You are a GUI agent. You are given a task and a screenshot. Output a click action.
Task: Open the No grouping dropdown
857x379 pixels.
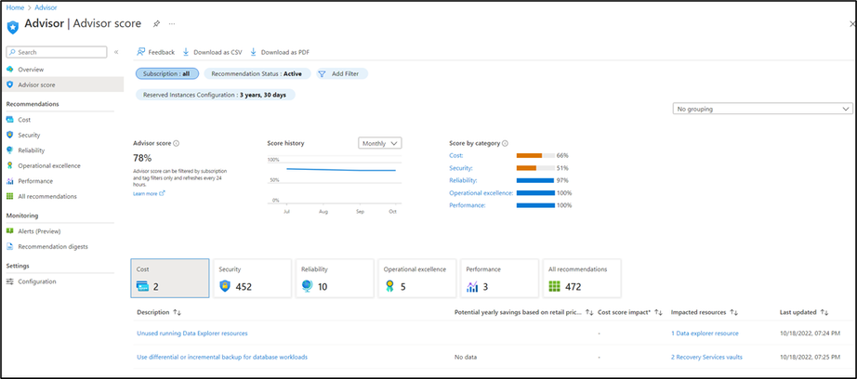762,110
